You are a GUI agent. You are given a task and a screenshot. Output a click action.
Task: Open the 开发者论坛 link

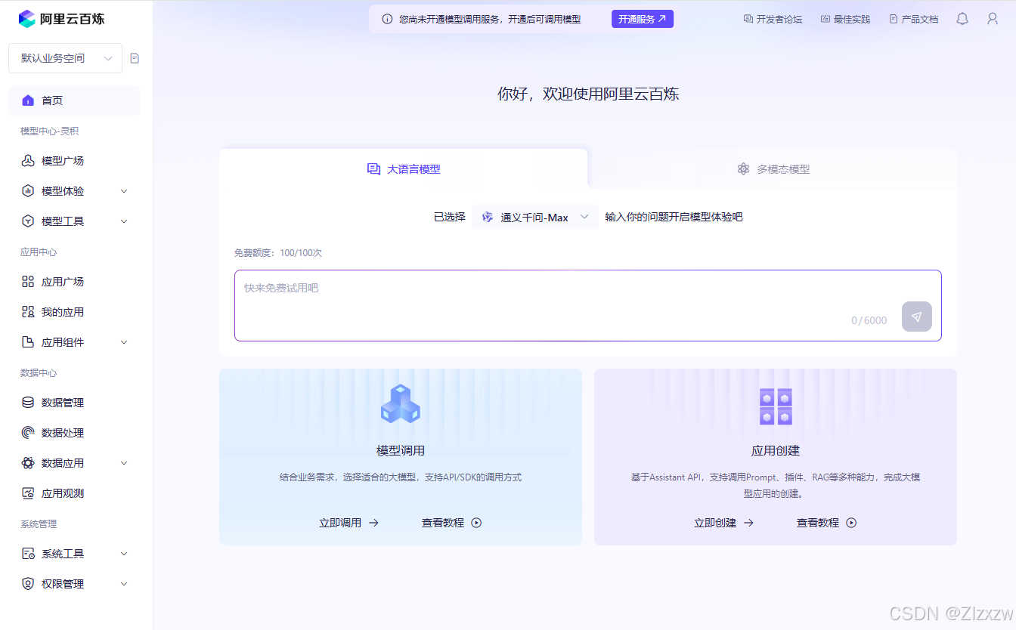click(773, 19)
